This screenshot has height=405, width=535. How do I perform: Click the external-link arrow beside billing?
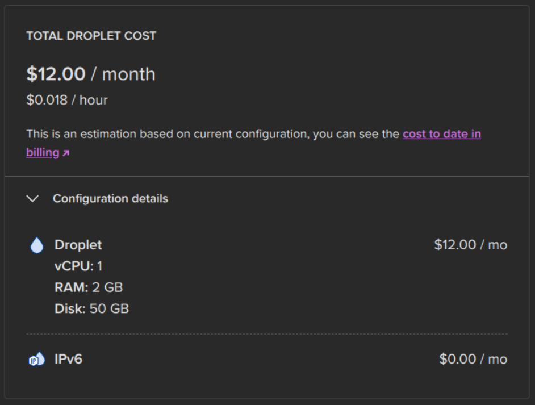tap(66, 153)
